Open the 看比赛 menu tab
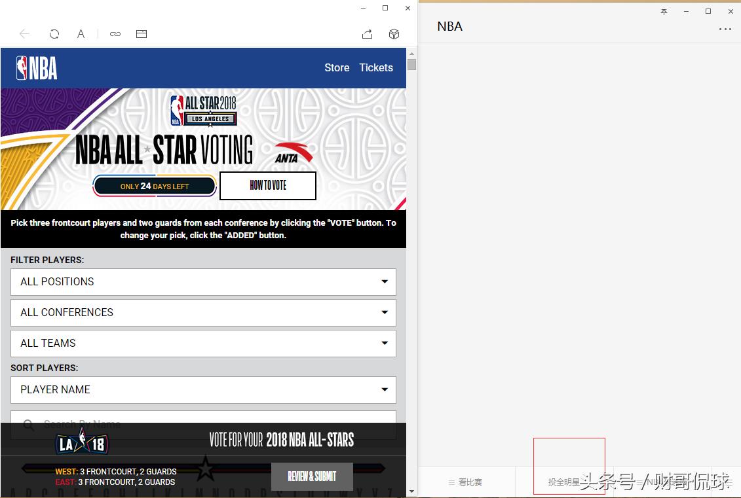This screenshot has width=741, height=498. coord(465,482)
